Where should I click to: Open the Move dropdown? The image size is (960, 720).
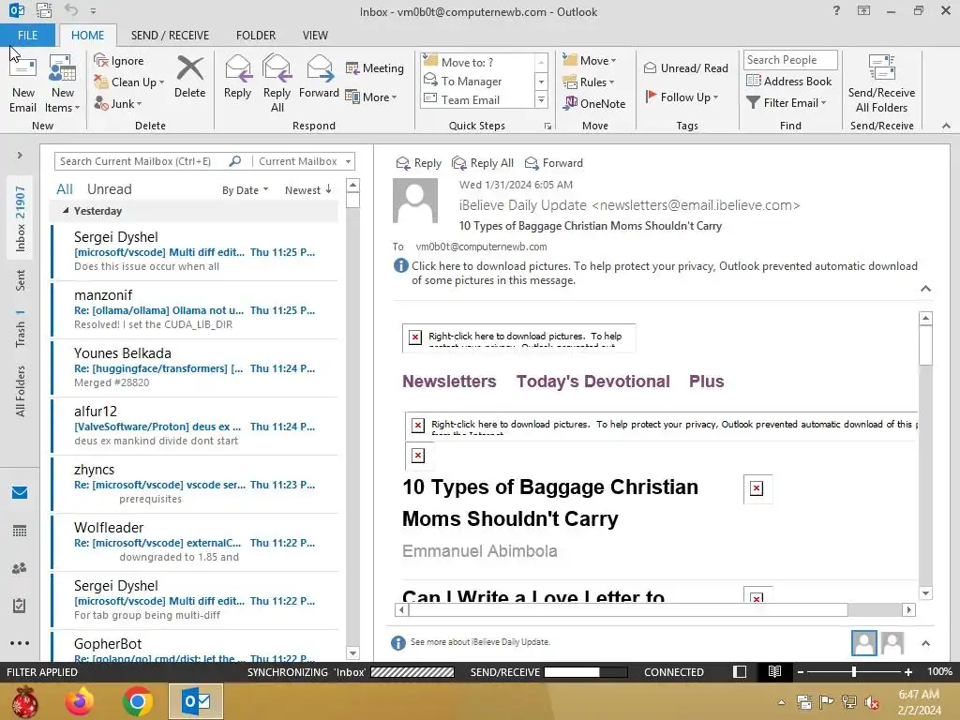(590, 61)
